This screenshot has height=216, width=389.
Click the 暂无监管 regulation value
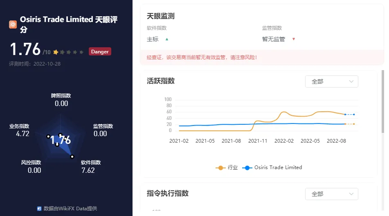[273, 39]
